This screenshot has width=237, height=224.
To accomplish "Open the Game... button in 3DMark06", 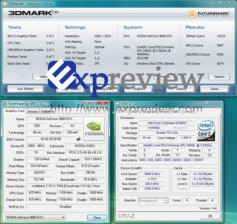I will click(x=216, y=89).
